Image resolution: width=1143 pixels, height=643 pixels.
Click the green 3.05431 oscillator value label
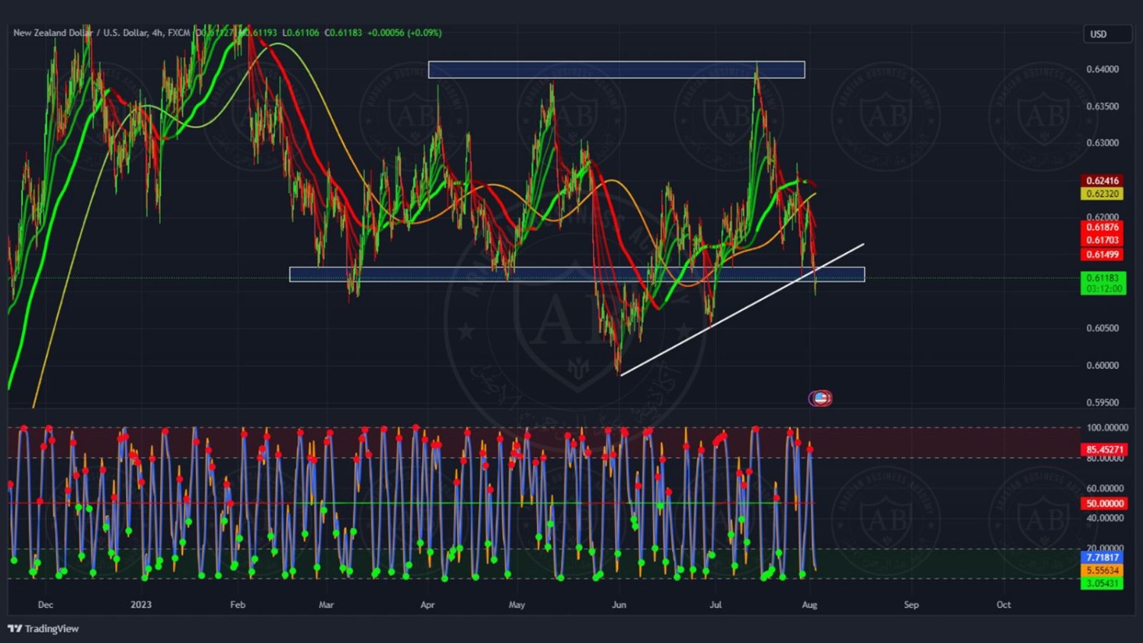[x=1102, y=584]
